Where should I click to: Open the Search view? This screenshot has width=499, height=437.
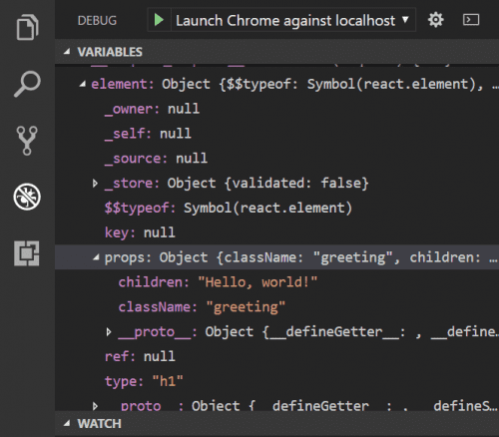(x=27, y=84)
